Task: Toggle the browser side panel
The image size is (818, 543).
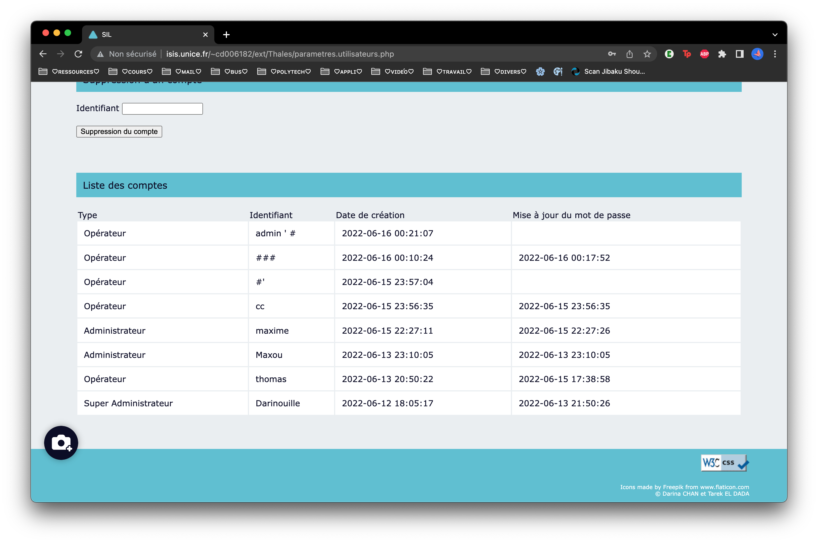Action: coord(740,54)
